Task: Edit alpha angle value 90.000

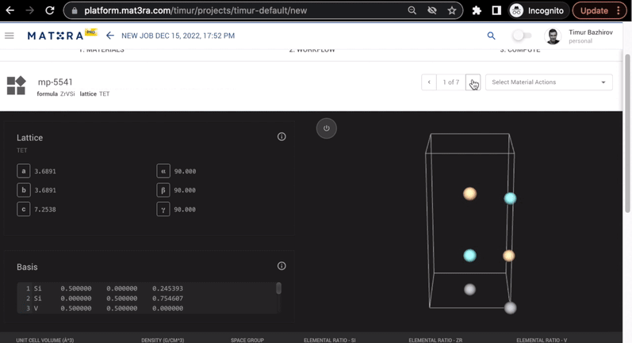Action: pos(185,171)
